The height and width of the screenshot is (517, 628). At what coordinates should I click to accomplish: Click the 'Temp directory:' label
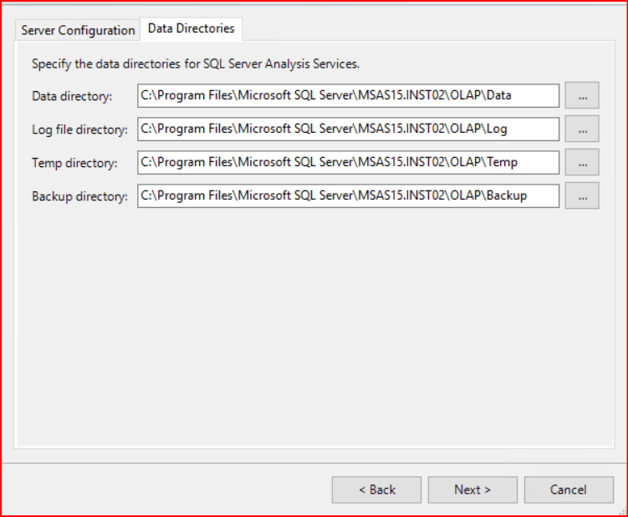(x=74, y=163)
